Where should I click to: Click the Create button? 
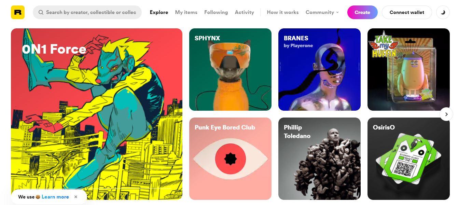tap(362, 12)
